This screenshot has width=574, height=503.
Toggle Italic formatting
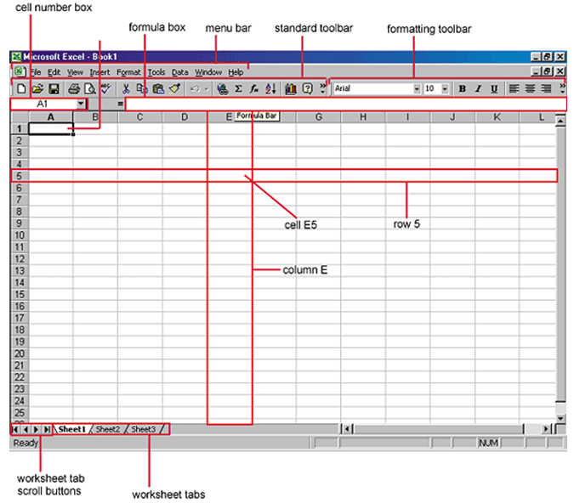[x=478, y=88]
